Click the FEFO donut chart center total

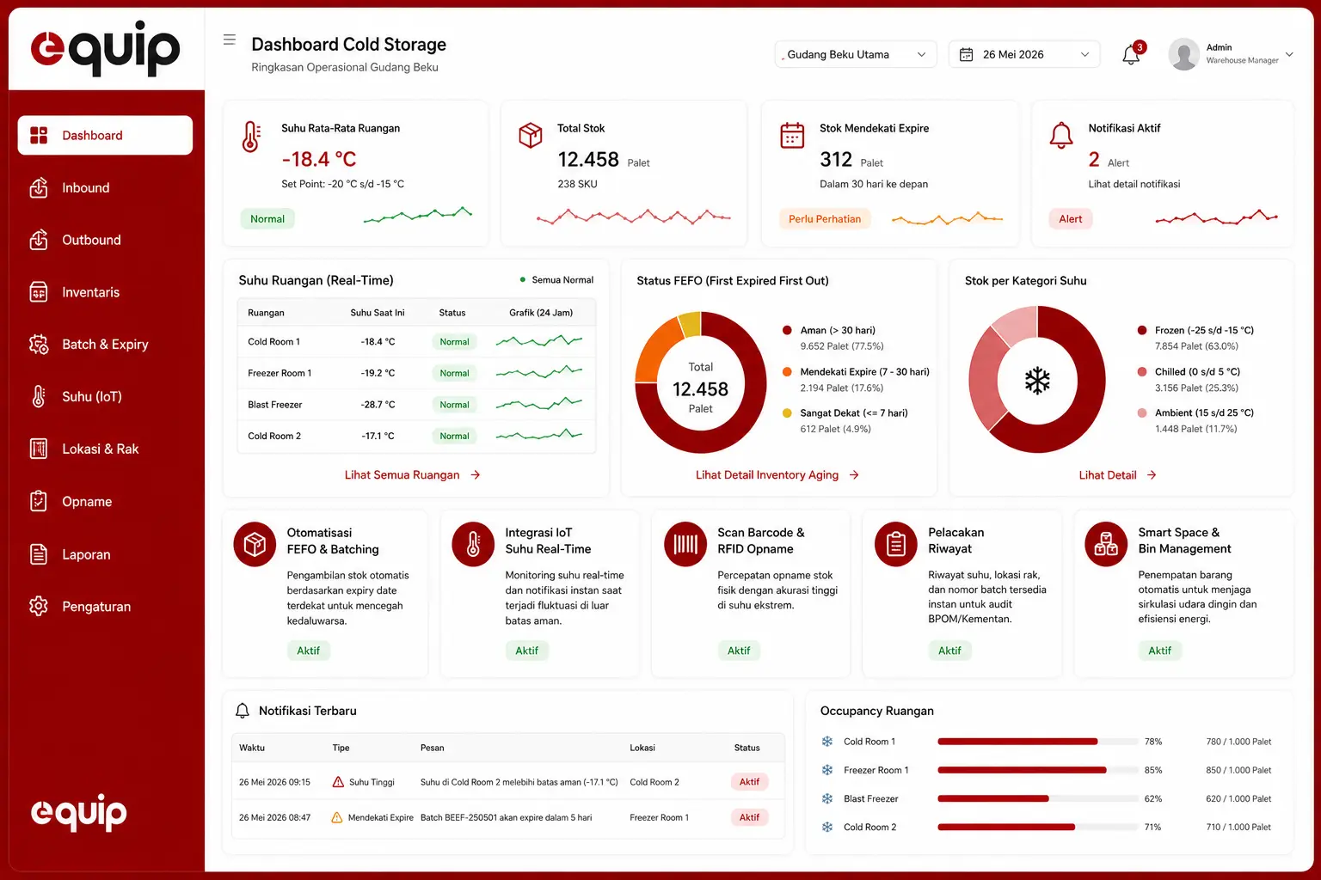click(700, 388)
